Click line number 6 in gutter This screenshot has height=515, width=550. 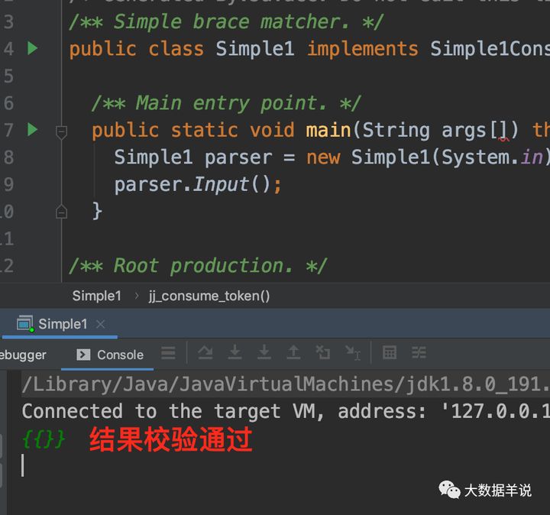pyautogui.click(x=8, y=103)
